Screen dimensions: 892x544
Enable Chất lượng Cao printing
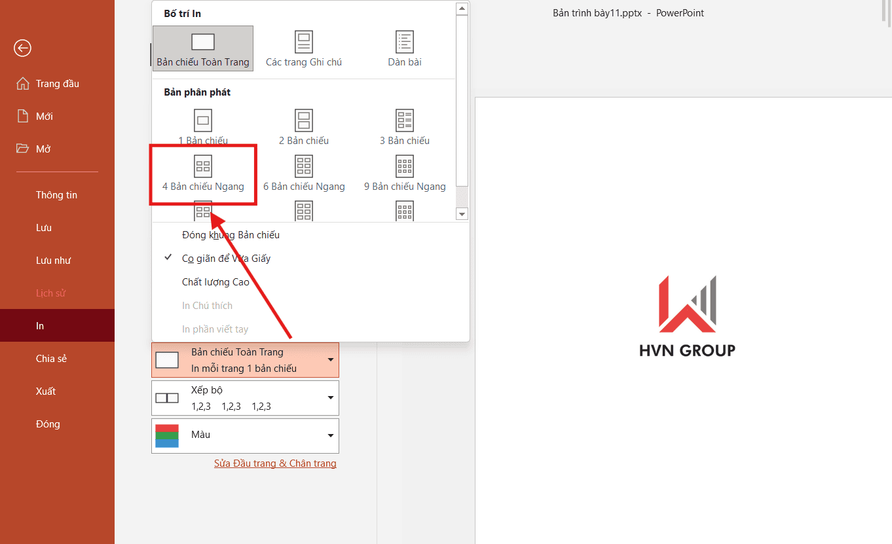217,281
